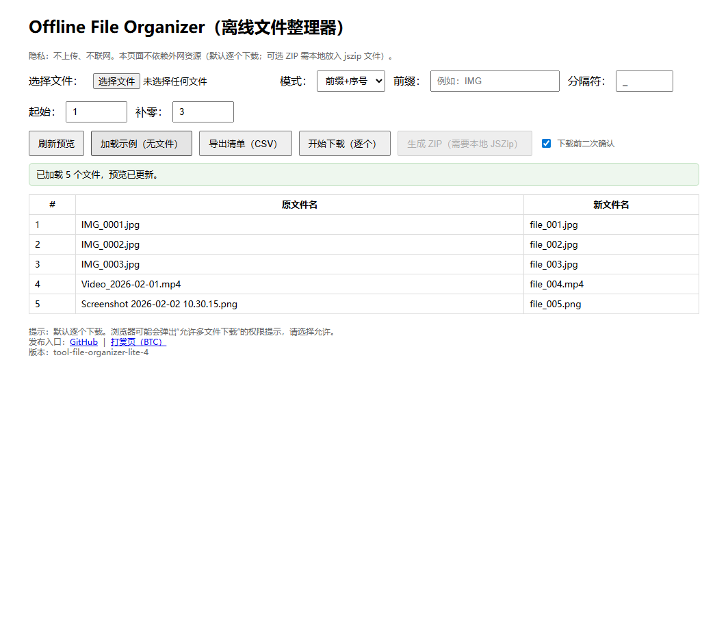Click the 新文件名 column header
The width and height of the screenshot is (728, 633).
(x=610, y=205)
